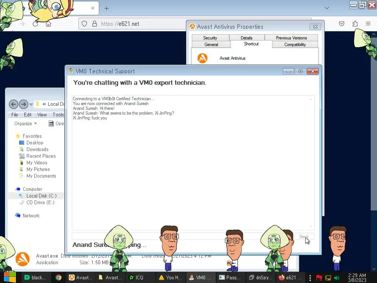Click the volume speaker tray icon
The width and height of the screenshot is (377, 283).
point(337,278)
